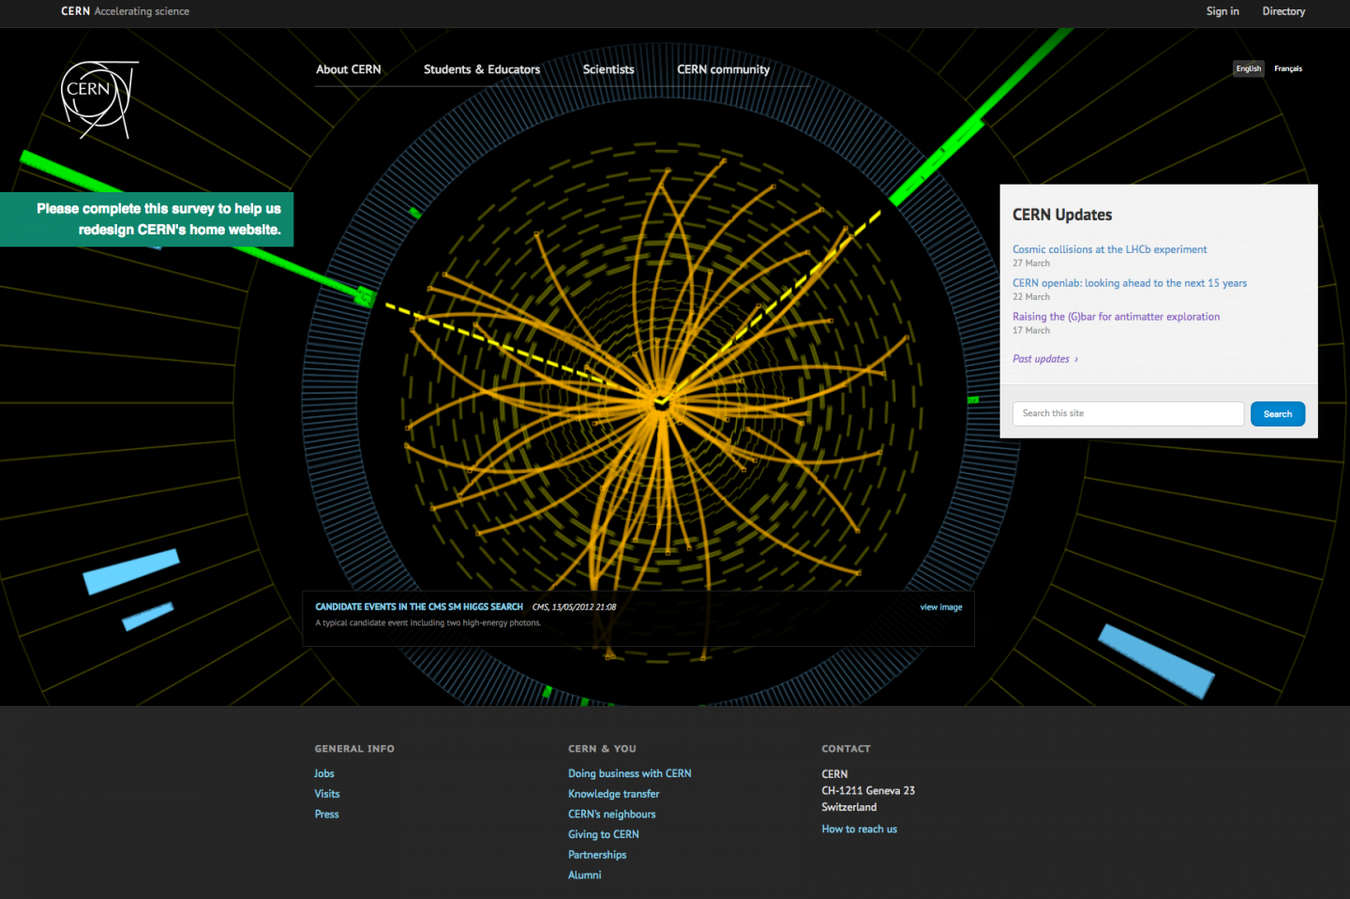Expand Past updates list
The height and width of the screenshot is (899, 1350).
pyautogui.click(x=1041, y=358)
